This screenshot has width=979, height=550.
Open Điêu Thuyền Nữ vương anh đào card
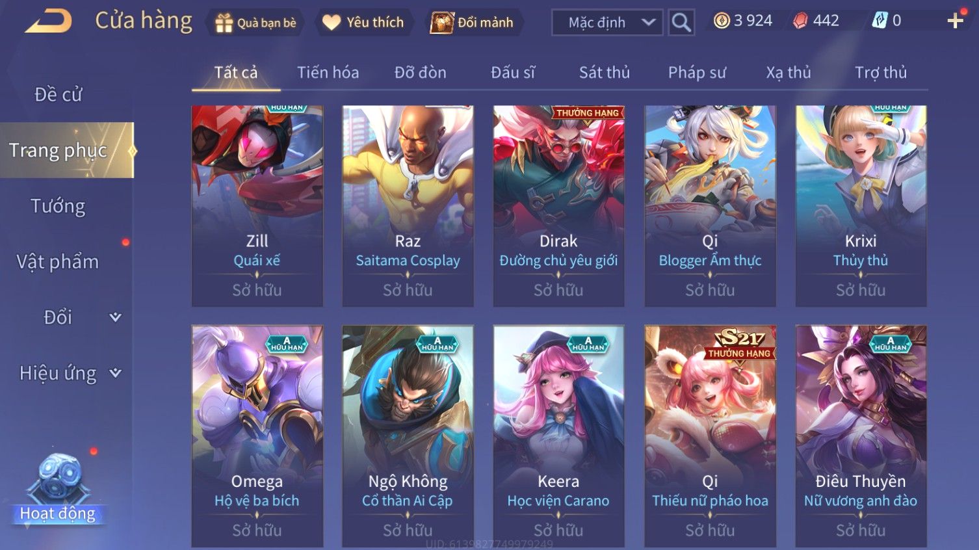point(861,436)
